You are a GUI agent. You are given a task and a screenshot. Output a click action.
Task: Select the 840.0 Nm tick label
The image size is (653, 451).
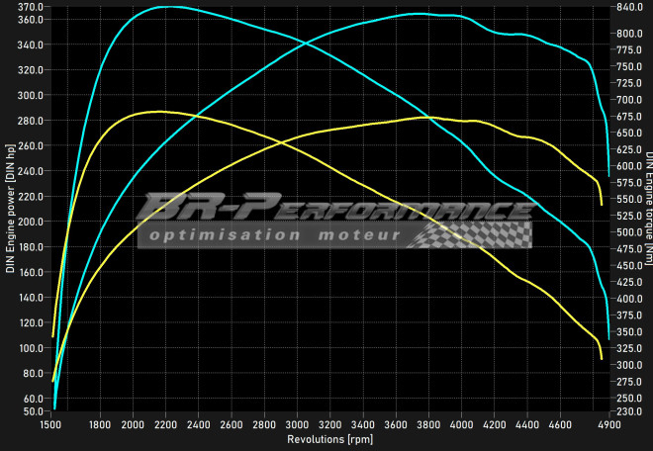pos(629,7)
